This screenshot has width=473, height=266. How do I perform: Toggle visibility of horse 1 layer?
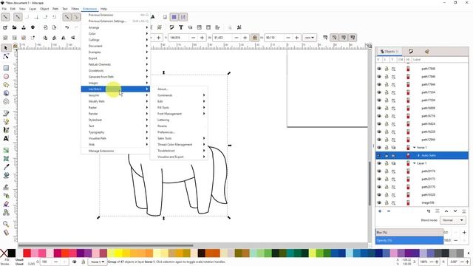[x=379, y=148]
